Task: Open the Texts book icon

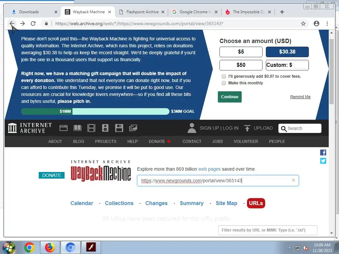Action: (77, 128)
